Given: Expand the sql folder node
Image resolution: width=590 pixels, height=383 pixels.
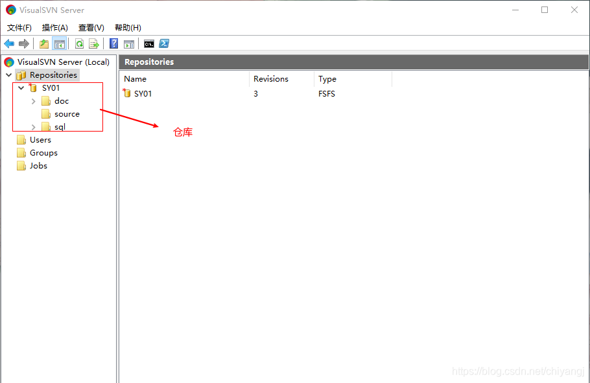Looking at the screenshot, I should coord(34,127).
